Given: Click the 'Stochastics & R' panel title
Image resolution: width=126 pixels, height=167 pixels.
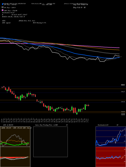Looking at the screenshot, I should tap(103, 125).
